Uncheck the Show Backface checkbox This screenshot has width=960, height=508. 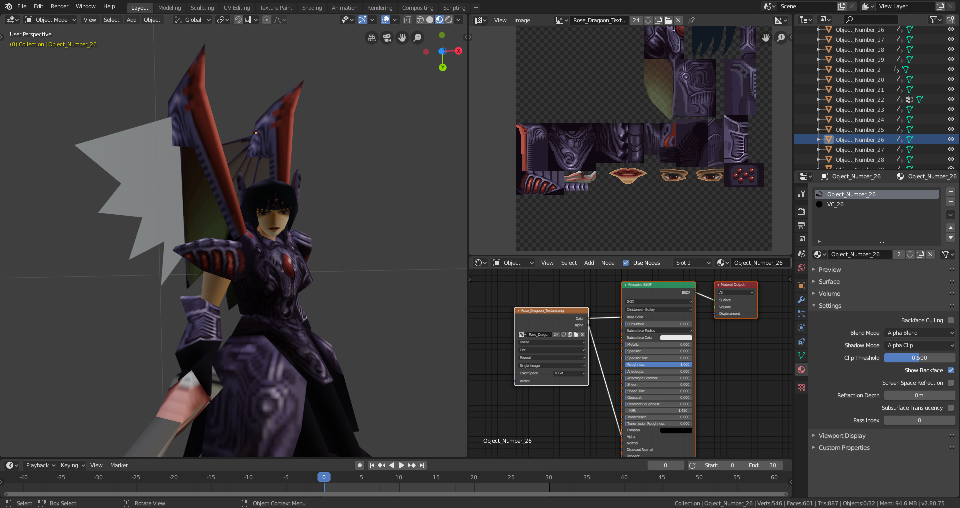point(951,370)
